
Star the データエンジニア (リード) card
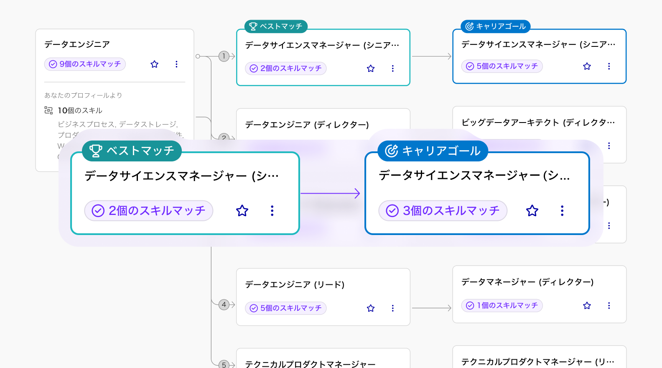point(371,308)
